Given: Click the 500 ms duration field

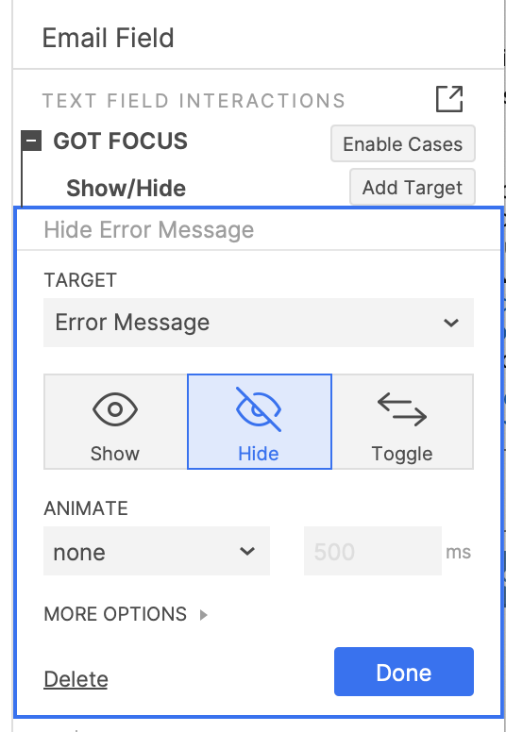Looking at the screenshot, I should 372,551.
